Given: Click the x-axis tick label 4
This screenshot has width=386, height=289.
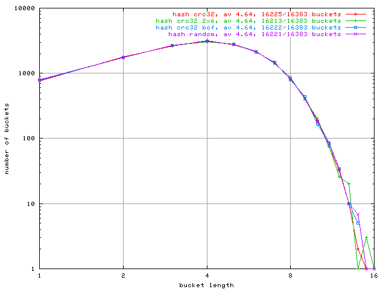Looking at the screenshot, I should 207,276.
